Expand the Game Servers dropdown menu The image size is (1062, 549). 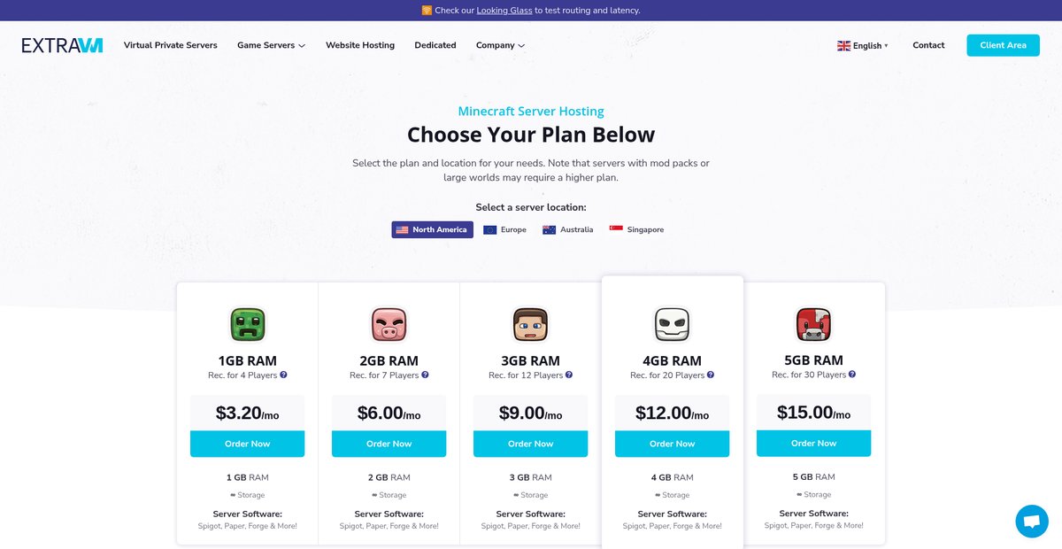271,45
